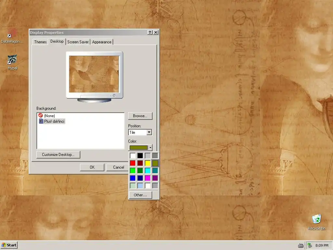The image size is (333, 250).
Task: Click Customize Desktop... button
Action: click(58, 155)
